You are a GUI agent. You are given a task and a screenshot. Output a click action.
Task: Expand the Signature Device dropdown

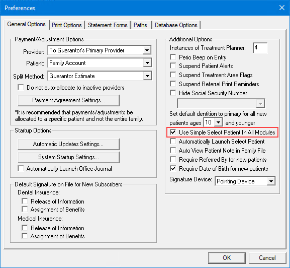[271, 181]
